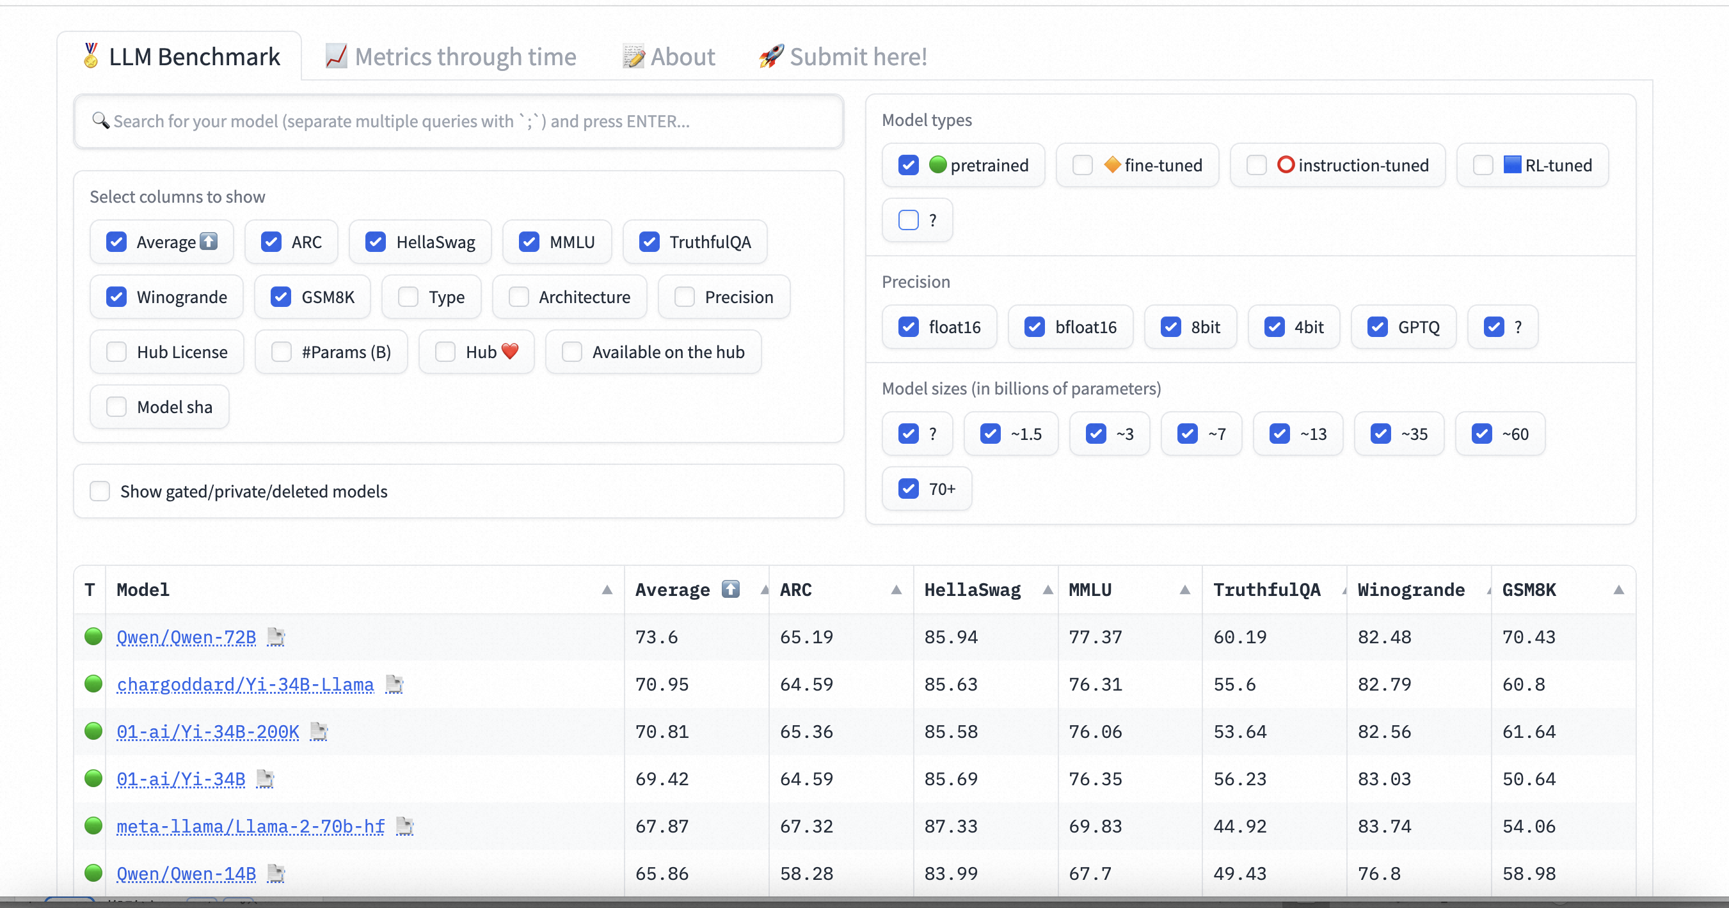This screenshot has width=1729, height=908.
Task: Enable the Model sha column
Action: pos(116,407)
